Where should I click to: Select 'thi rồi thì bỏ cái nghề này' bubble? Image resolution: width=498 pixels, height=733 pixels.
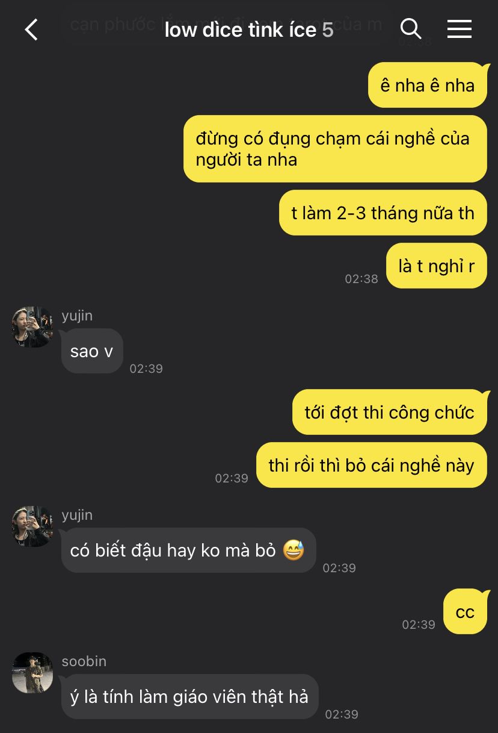click(x=372, y=465)
